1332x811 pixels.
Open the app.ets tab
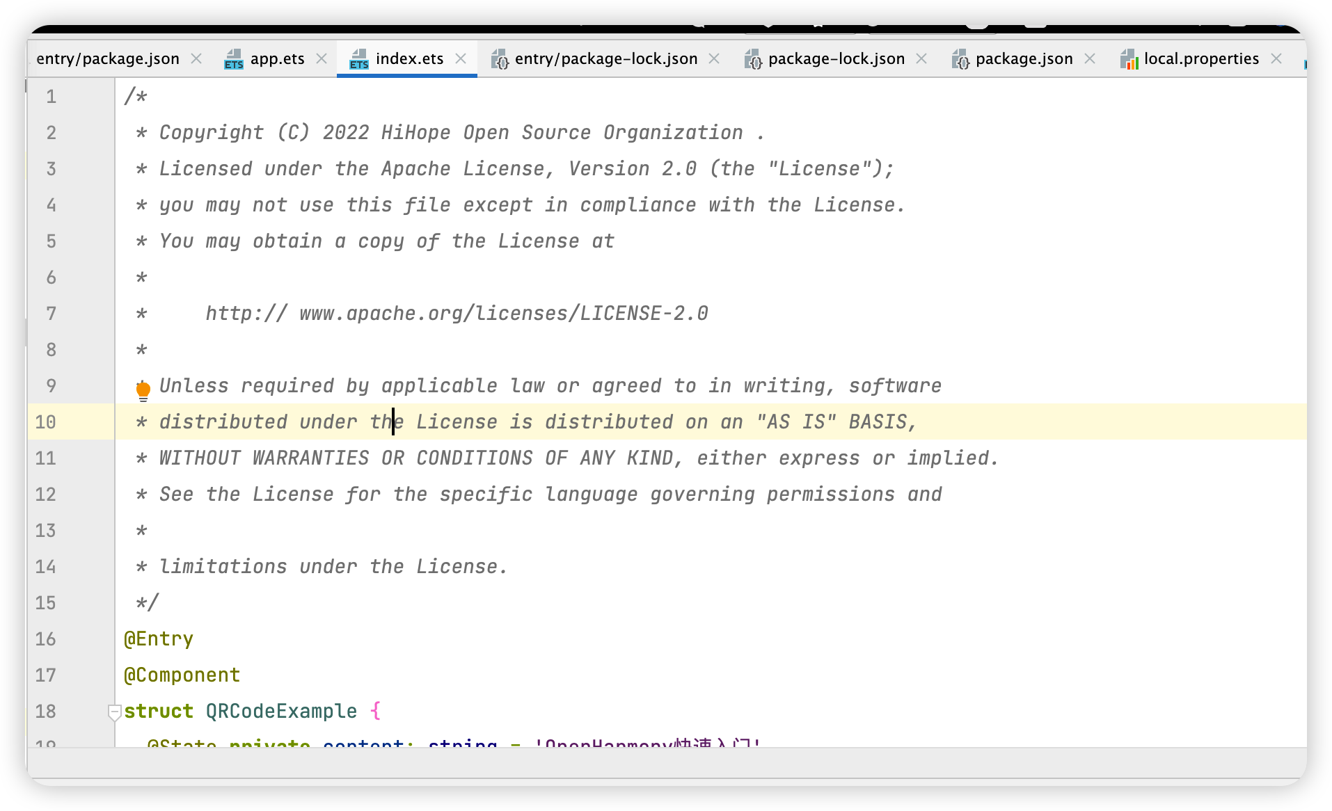coord(277,59)
